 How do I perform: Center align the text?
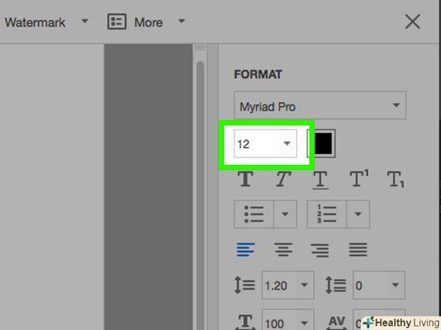point(283,249)
